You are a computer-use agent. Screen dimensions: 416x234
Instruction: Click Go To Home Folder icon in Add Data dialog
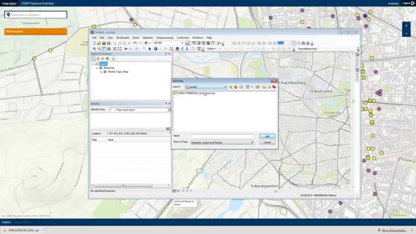pos(236,87)
